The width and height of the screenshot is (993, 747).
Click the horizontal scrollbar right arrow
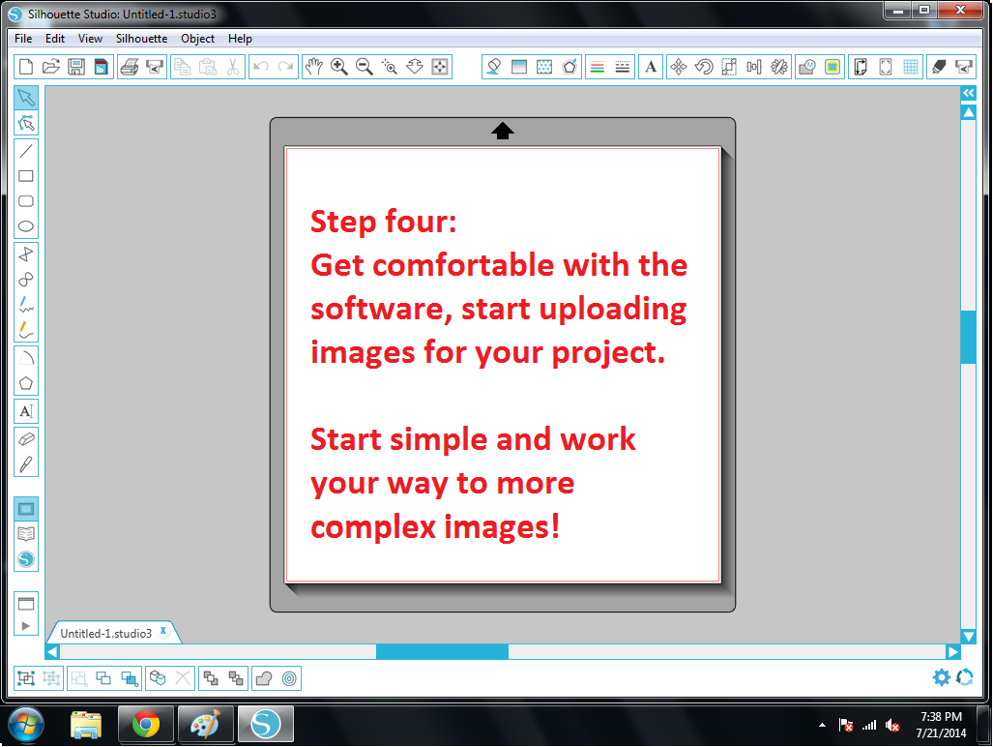pyautogui.click(x=953, y=651)
